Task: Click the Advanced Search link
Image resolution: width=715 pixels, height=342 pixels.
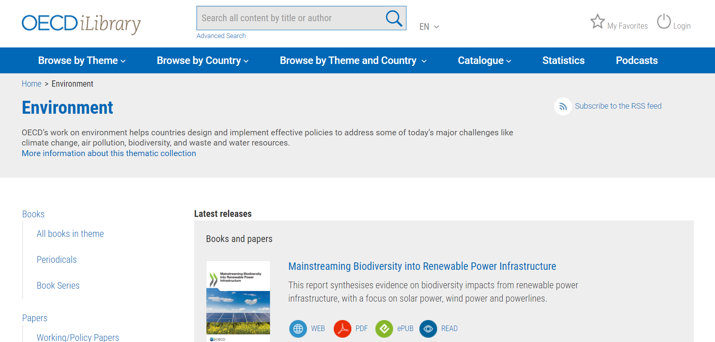Action: [221, 36]
